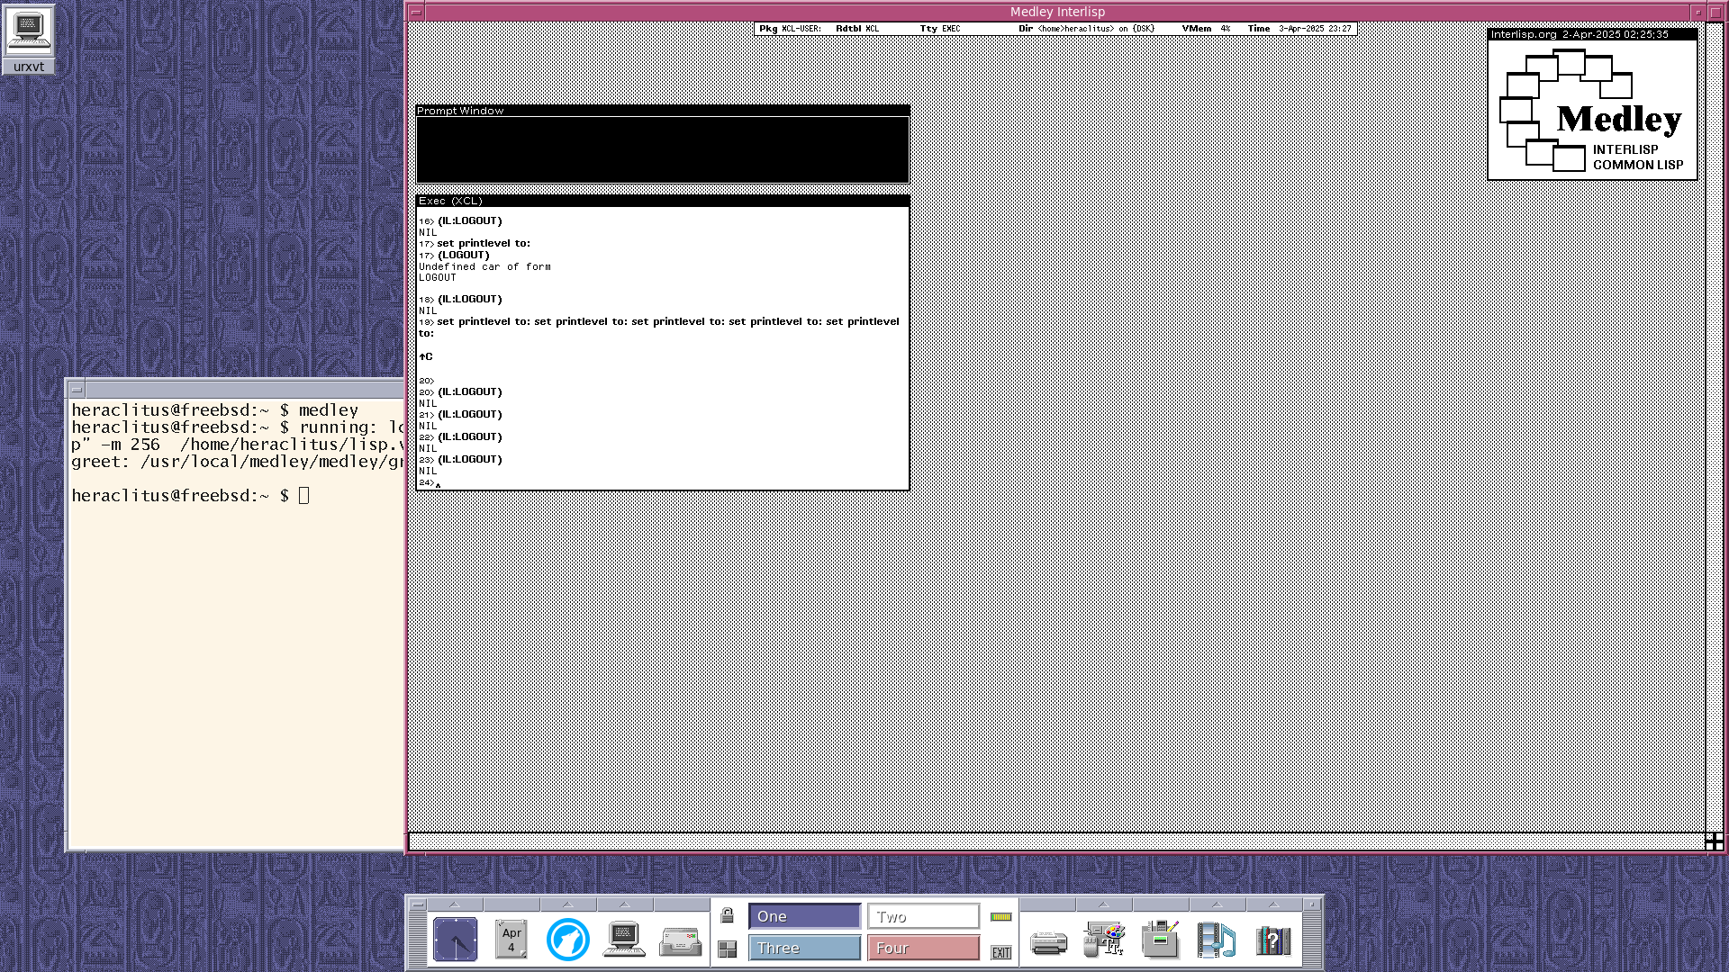The image size is (1729, 972).
Task: Open the Style Manager palette icon
Action: point(1104,940)
